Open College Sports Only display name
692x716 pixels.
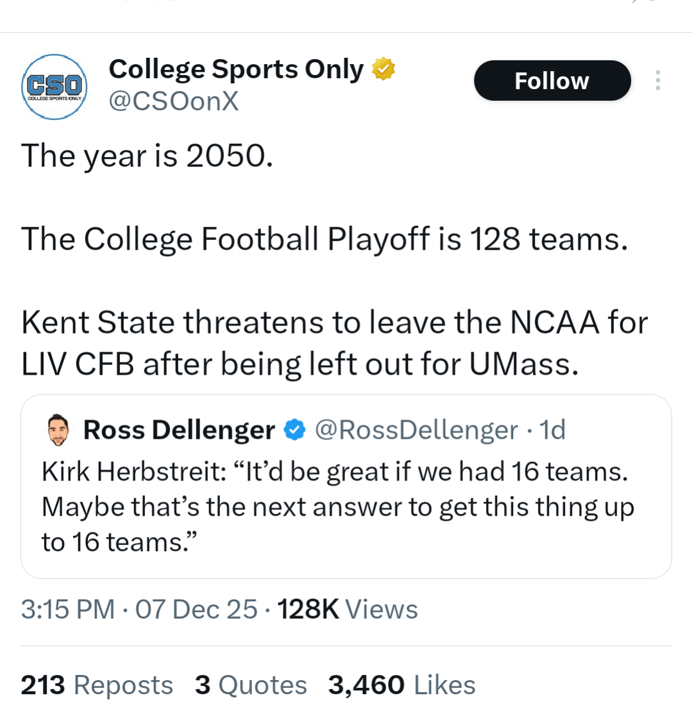[236, 69]
